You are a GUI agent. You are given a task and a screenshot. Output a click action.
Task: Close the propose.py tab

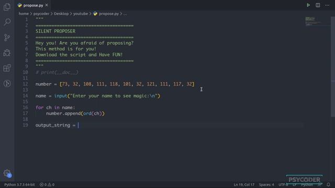tap(47, 5)
